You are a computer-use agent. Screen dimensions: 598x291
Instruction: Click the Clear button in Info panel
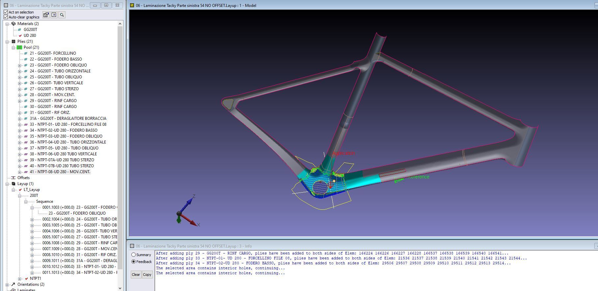click(136, 275)
